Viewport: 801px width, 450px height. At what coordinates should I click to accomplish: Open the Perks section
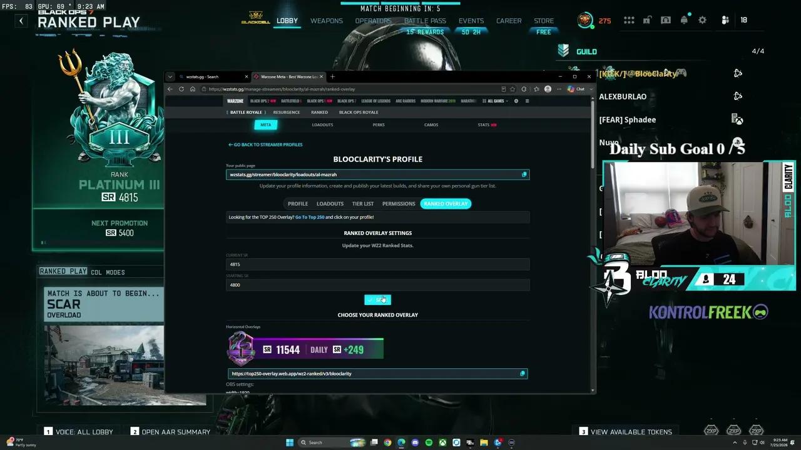[x=379, y=125]
